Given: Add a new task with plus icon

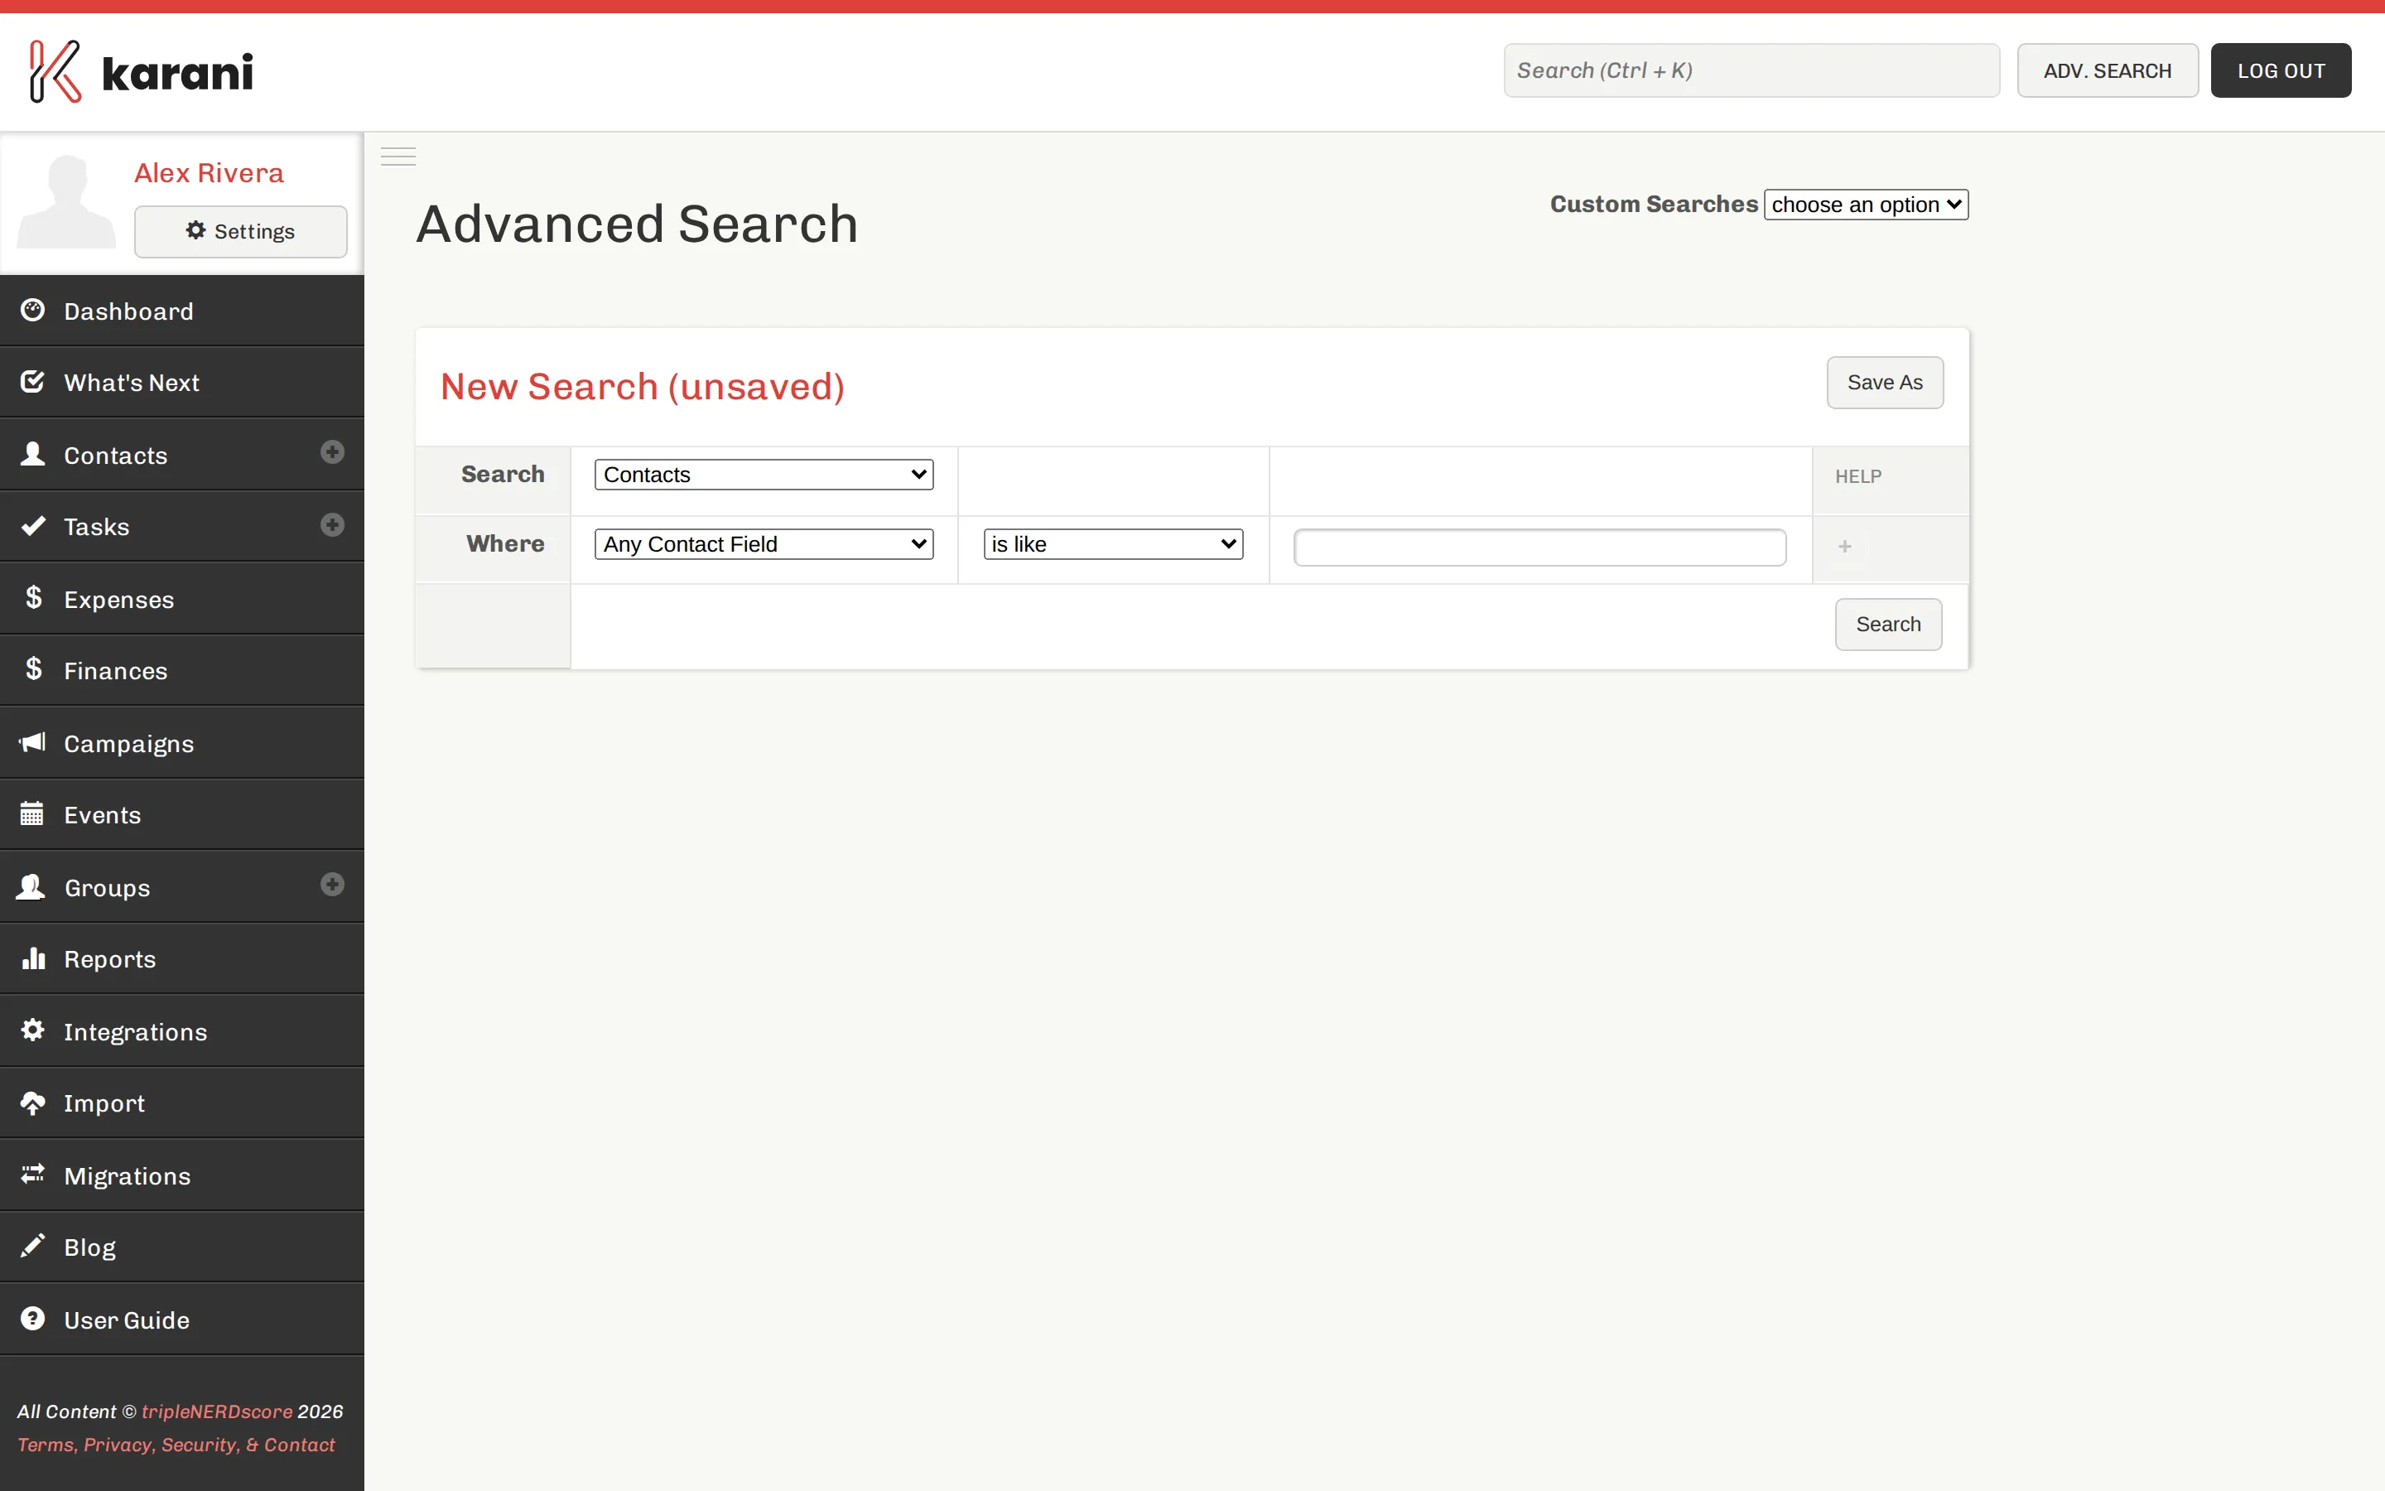Looking at the screenshot, I should point(332,524).
